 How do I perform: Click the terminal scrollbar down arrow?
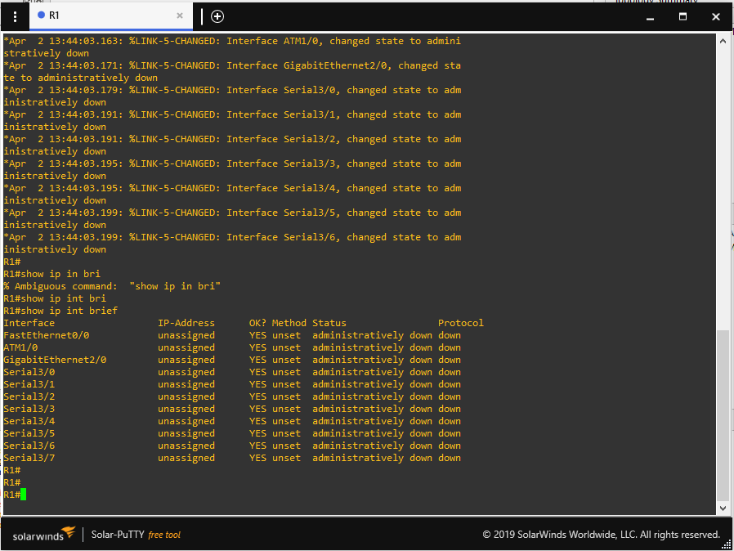click(x=723, y=508)
